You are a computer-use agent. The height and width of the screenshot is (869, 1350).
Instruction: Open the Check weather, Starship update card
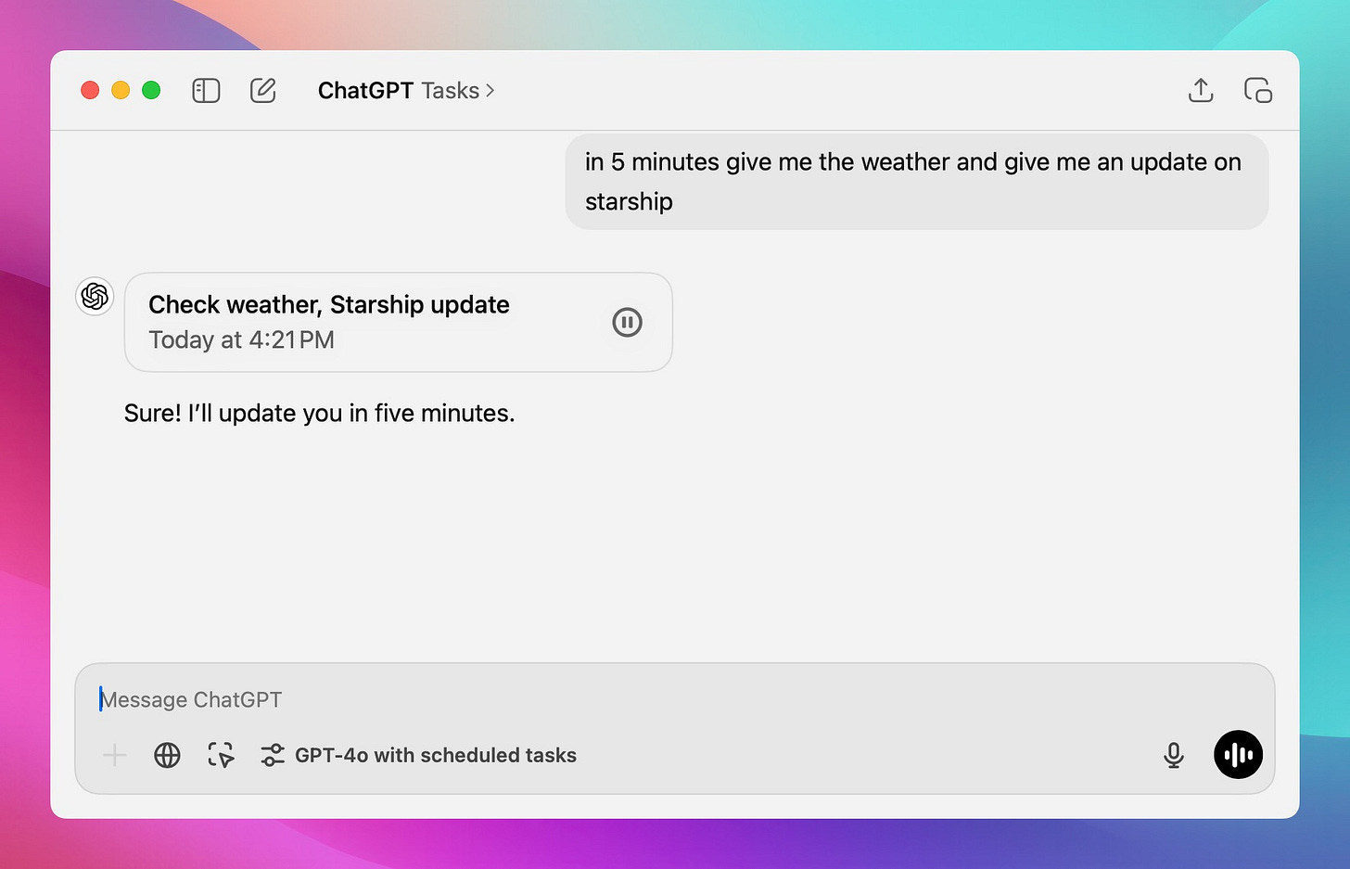point(399,322)
